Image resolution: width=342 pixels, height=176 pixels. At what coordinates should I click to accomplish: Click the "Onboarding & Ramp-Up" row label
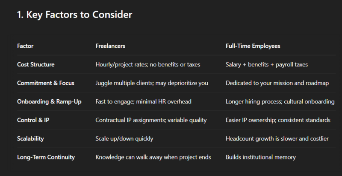[x=49, y=101]
